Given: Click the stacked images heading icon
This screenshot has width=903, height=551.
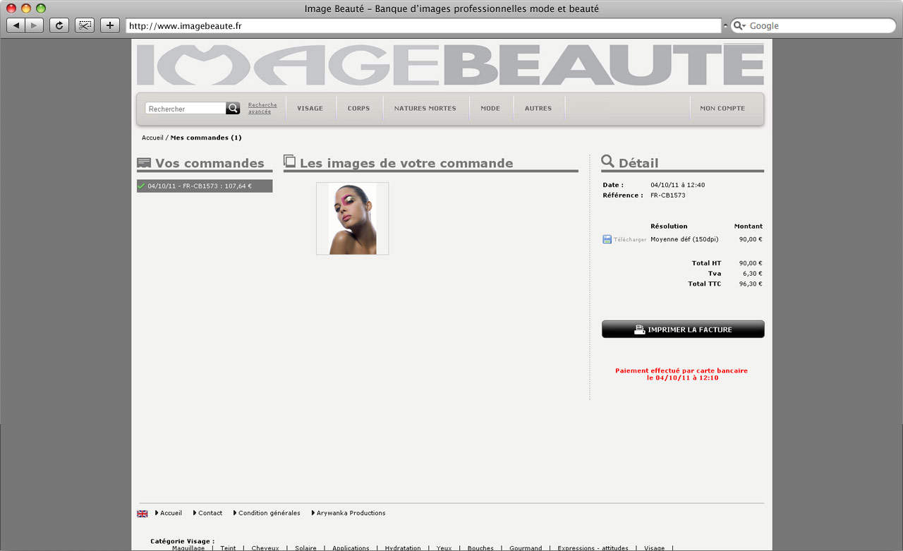Looking at the screenshot, I should tap(289, 162).
